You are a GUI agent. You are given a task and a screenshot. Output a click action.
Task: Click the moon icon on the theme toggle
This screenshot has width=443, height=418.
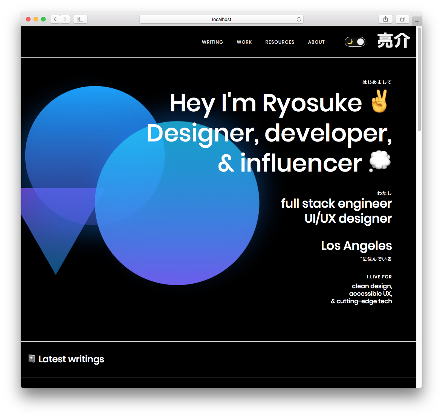pos(350,42)
